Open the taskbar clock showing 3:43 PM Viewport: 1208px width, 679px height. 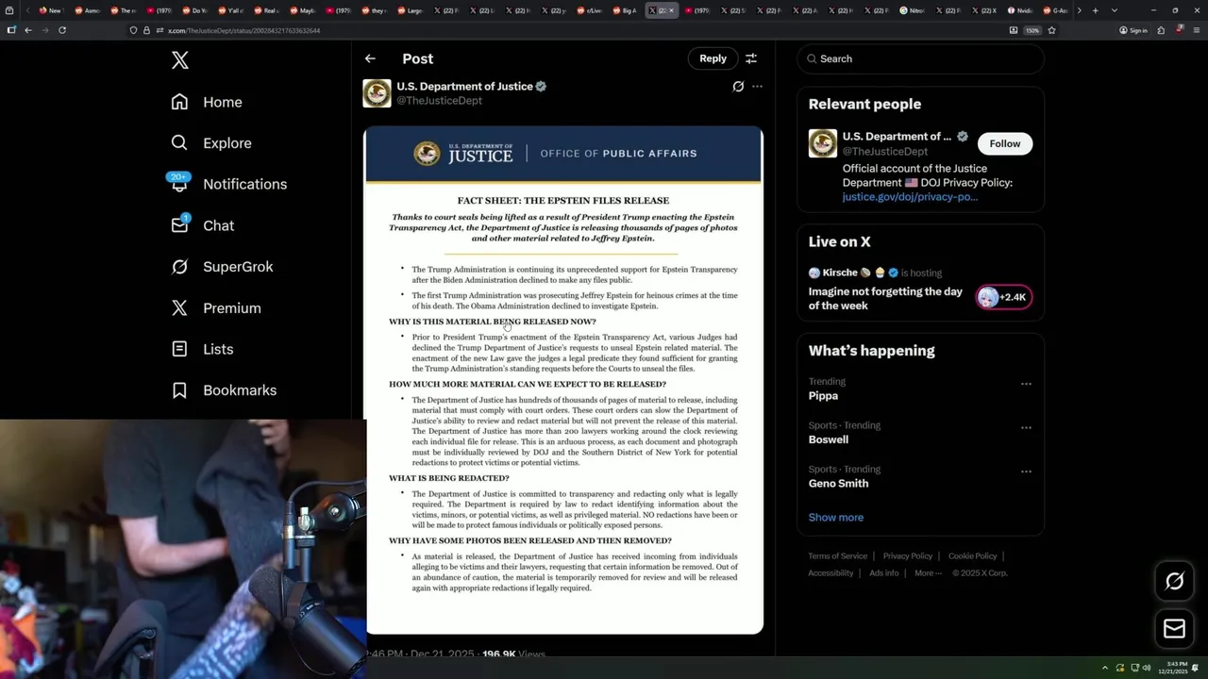click(x=1173, y=668)
